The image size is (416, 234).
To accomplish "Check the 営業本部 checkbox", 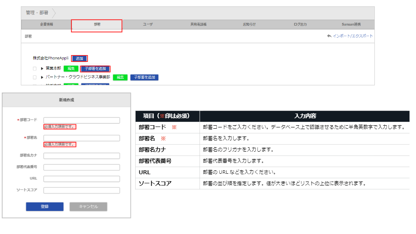I will click(x=35, y=68).
